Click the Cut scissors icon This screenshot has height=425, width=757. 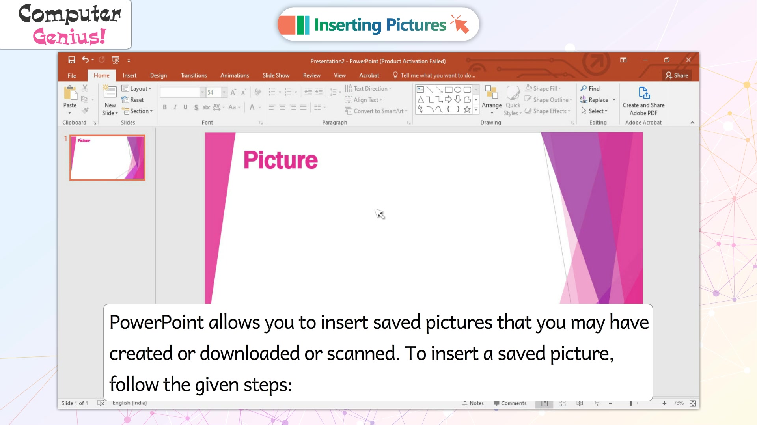tap(85, 88)
